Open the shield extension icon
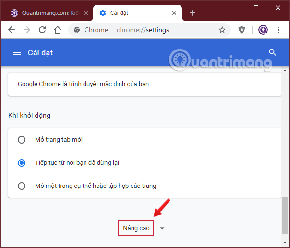The height and width of the screenshot is (248, 290). [242, 30]
